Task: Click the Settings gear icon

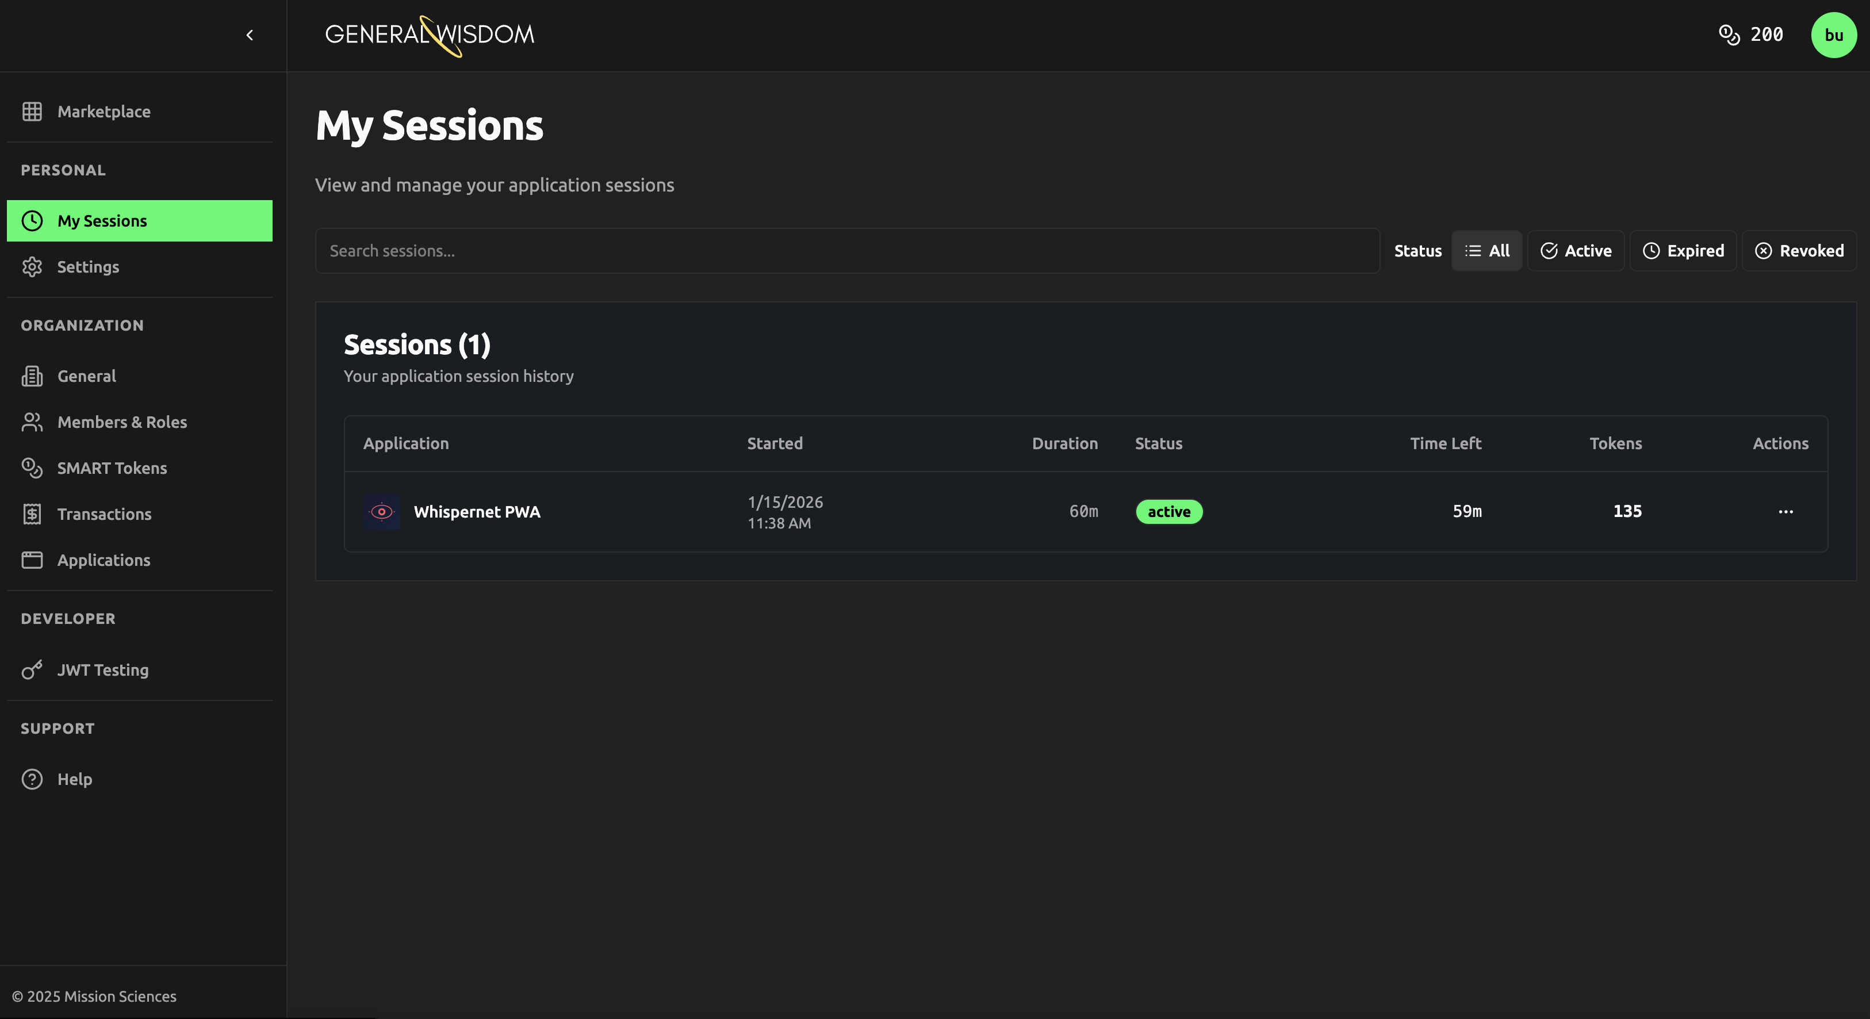Action: 32,267
